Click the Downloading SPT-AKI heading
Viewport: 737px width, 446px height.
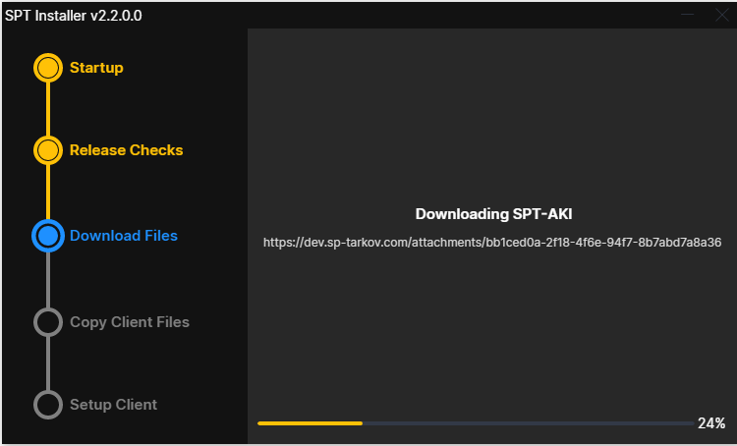[x=493, y=214]
